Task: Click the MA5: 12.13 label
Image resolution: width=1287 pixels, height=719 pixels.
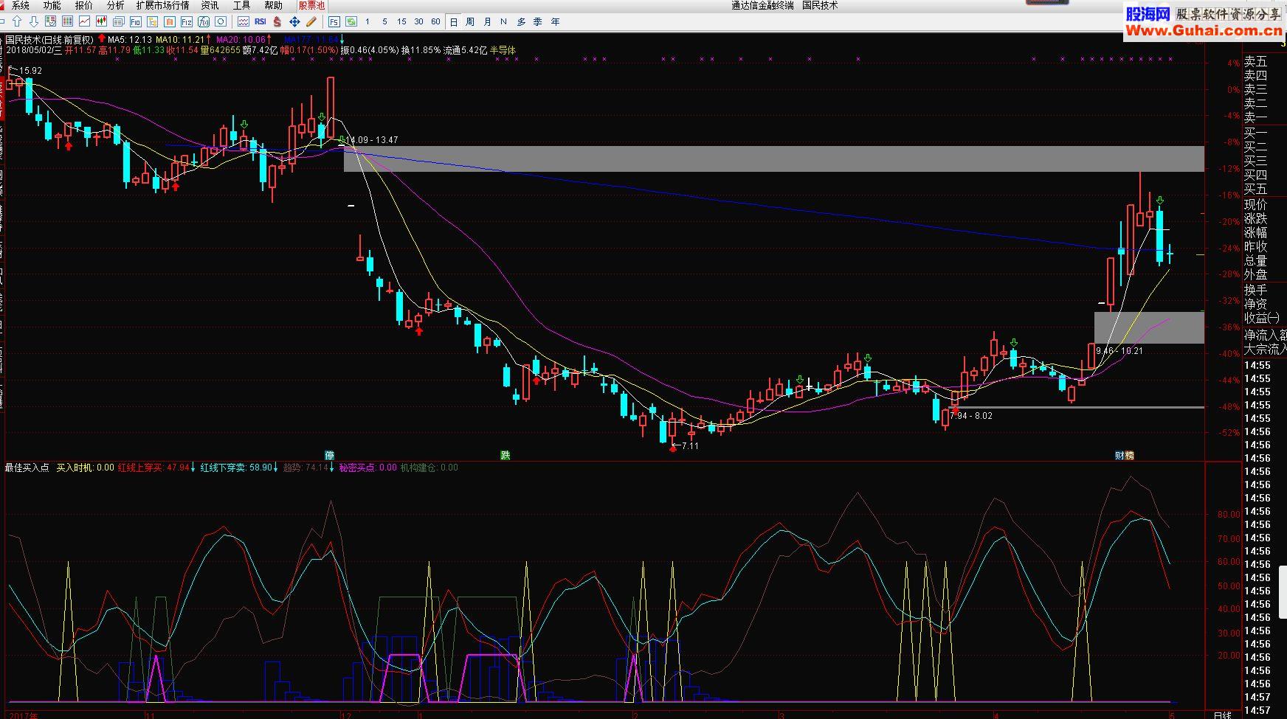Action: (x=130, y=40)
